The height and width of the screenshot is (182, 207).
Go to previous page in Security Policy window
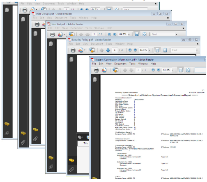(101, 50)
